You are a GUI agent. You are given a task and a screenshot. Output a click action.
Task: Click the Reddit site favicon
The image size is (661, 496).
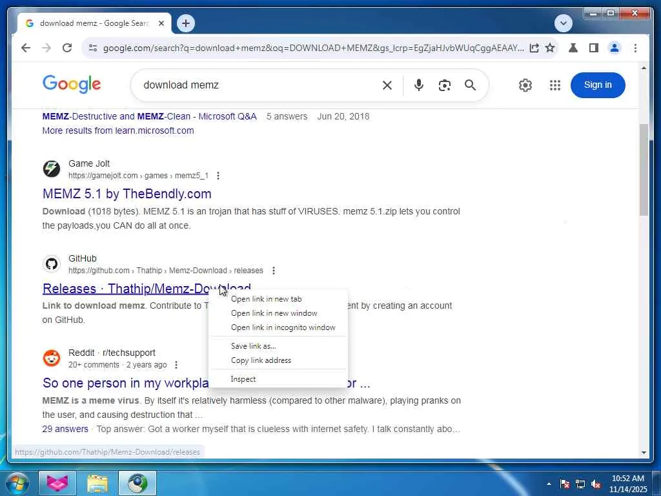52,358
